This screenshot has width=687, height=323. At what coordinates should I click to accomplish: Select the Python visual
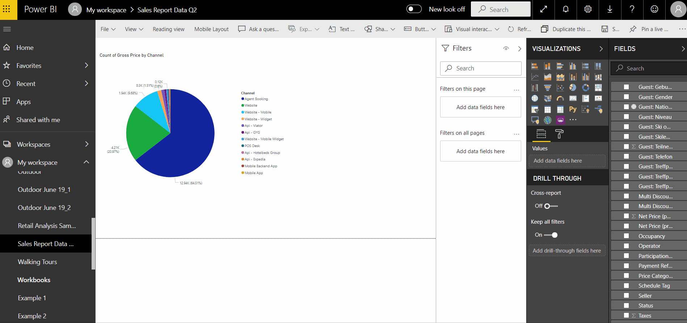coord(573,109)
